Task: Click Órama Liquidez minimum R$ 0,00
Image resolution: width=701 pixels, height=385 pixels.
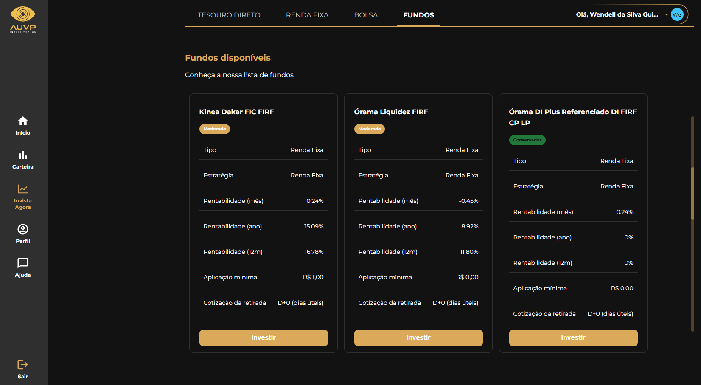Action: click(467, 277)
